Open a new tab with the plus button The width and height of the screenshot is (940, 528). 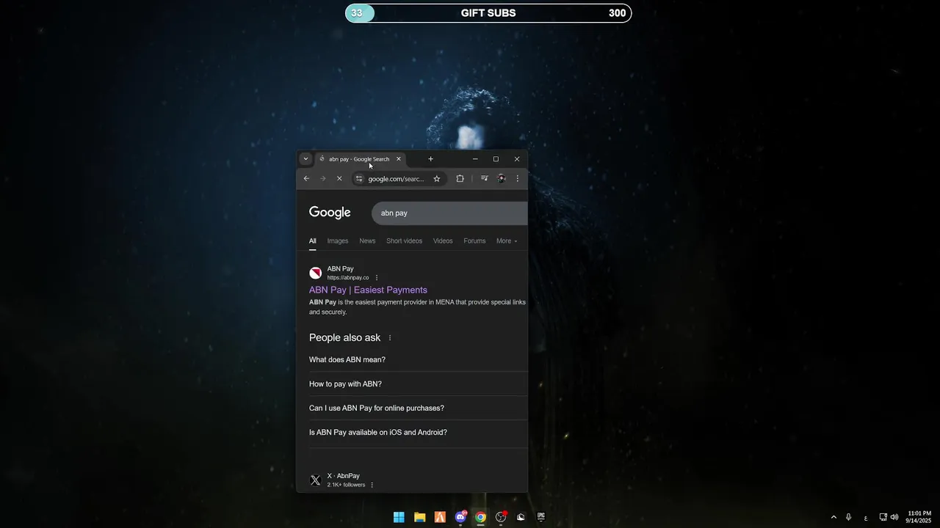(430, 159)
